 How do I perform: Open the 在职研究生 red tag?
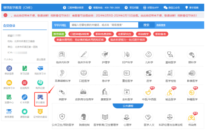coord(125,34)
